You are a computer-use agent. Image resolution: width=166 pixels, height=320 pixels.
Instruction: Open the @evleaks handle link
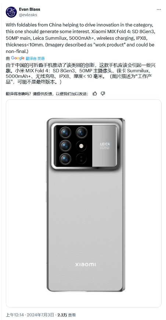coord(28,15)
